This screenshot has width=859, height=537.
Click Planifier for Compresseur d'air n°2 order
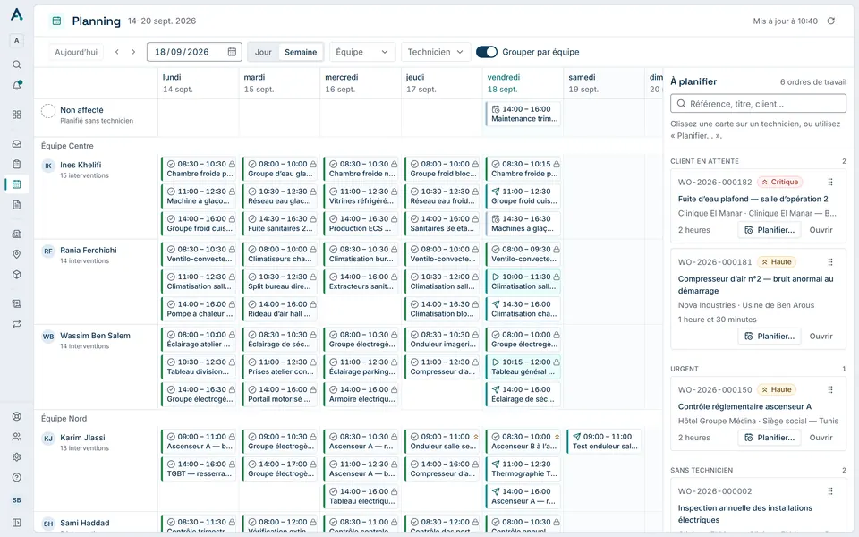[x=770, y=336]
